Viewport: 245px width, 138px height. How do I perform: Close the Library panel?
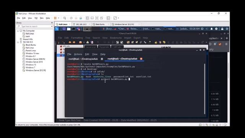52,23
